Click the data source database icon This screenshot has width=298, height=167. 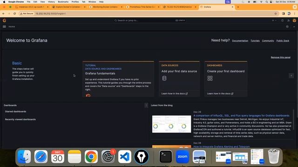[x=164, y=78]
